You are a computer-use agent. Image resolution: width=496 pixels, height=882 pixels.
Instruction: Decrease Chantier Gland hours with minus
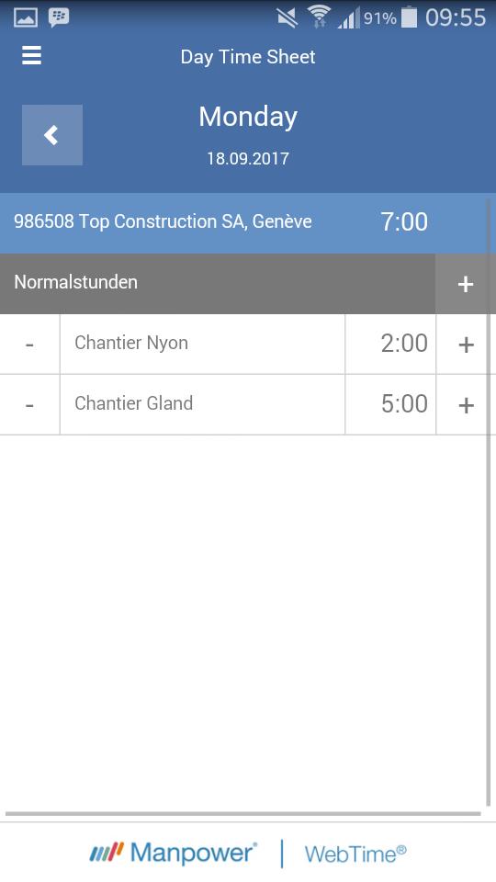pos(29,405)
